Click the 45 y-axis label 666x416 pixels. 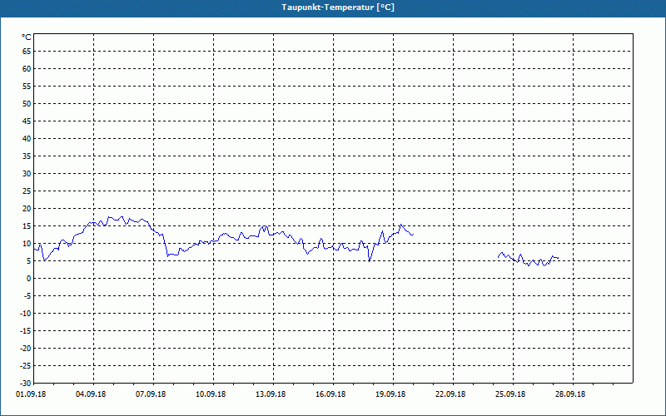(27, 121)
